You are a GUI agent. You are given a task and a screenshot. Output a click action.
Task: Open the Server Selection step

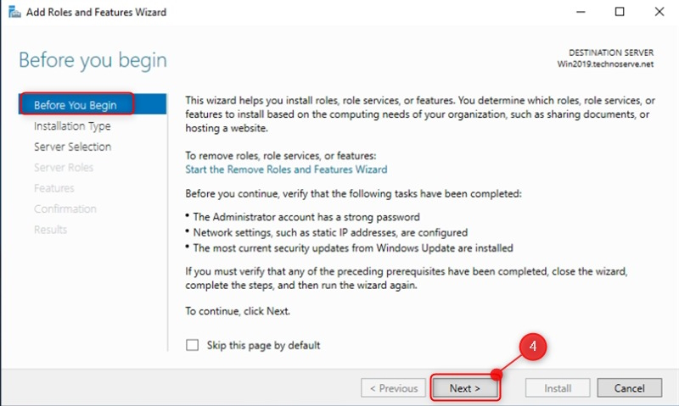(x=72, y=147)
